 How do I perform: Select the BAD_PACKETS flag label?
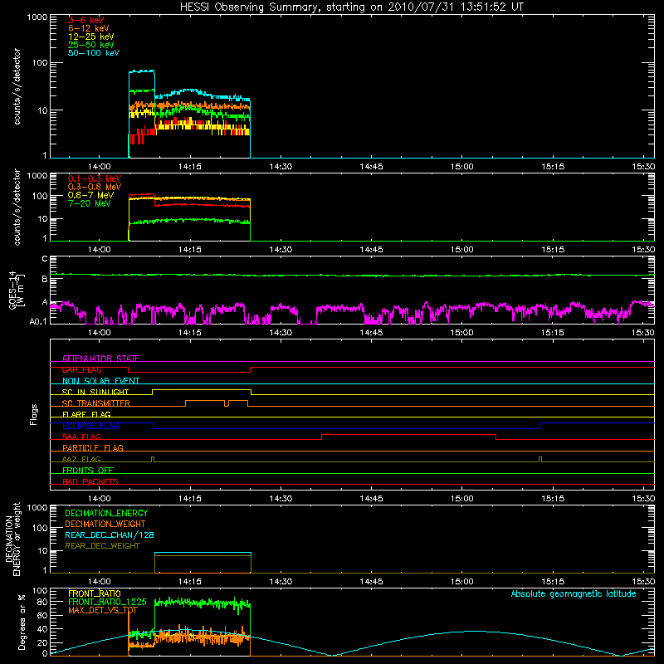point(90,481)
